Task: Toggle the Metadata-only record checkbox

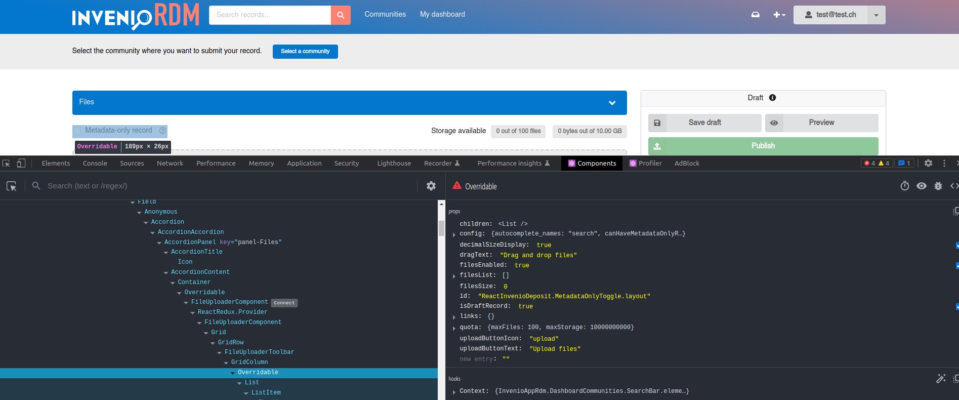Action: coord(77,131)
